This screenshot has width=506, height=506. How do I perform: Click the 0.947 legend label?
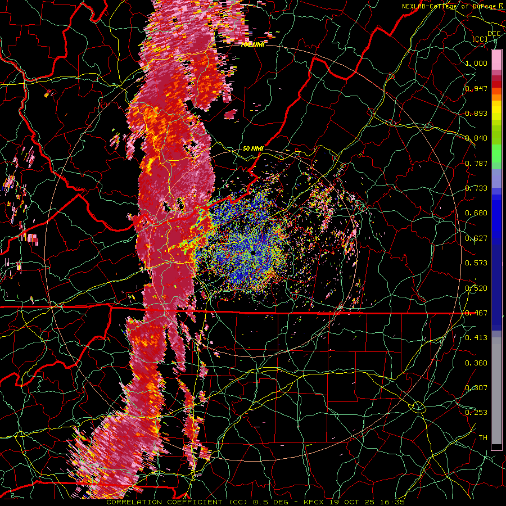(x=476, y=88)
